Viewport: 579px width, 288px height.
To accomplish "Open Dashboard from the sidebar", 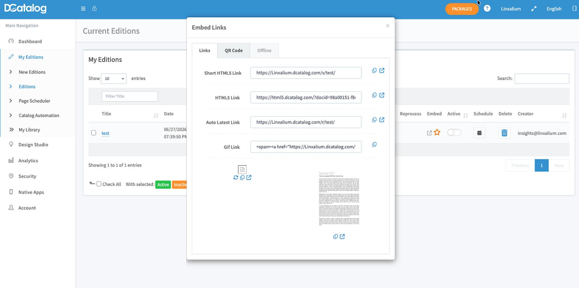I will pos(30,41).
